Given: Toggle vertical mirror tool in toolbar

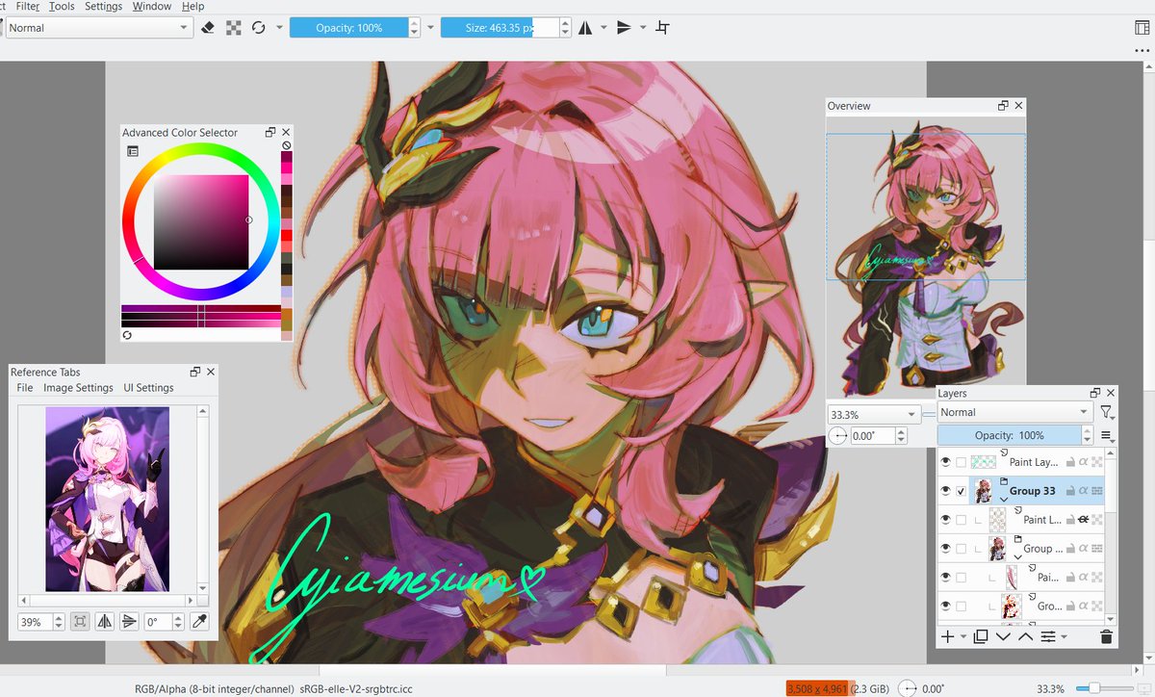Looking at the screenshot, I should 624,28.
